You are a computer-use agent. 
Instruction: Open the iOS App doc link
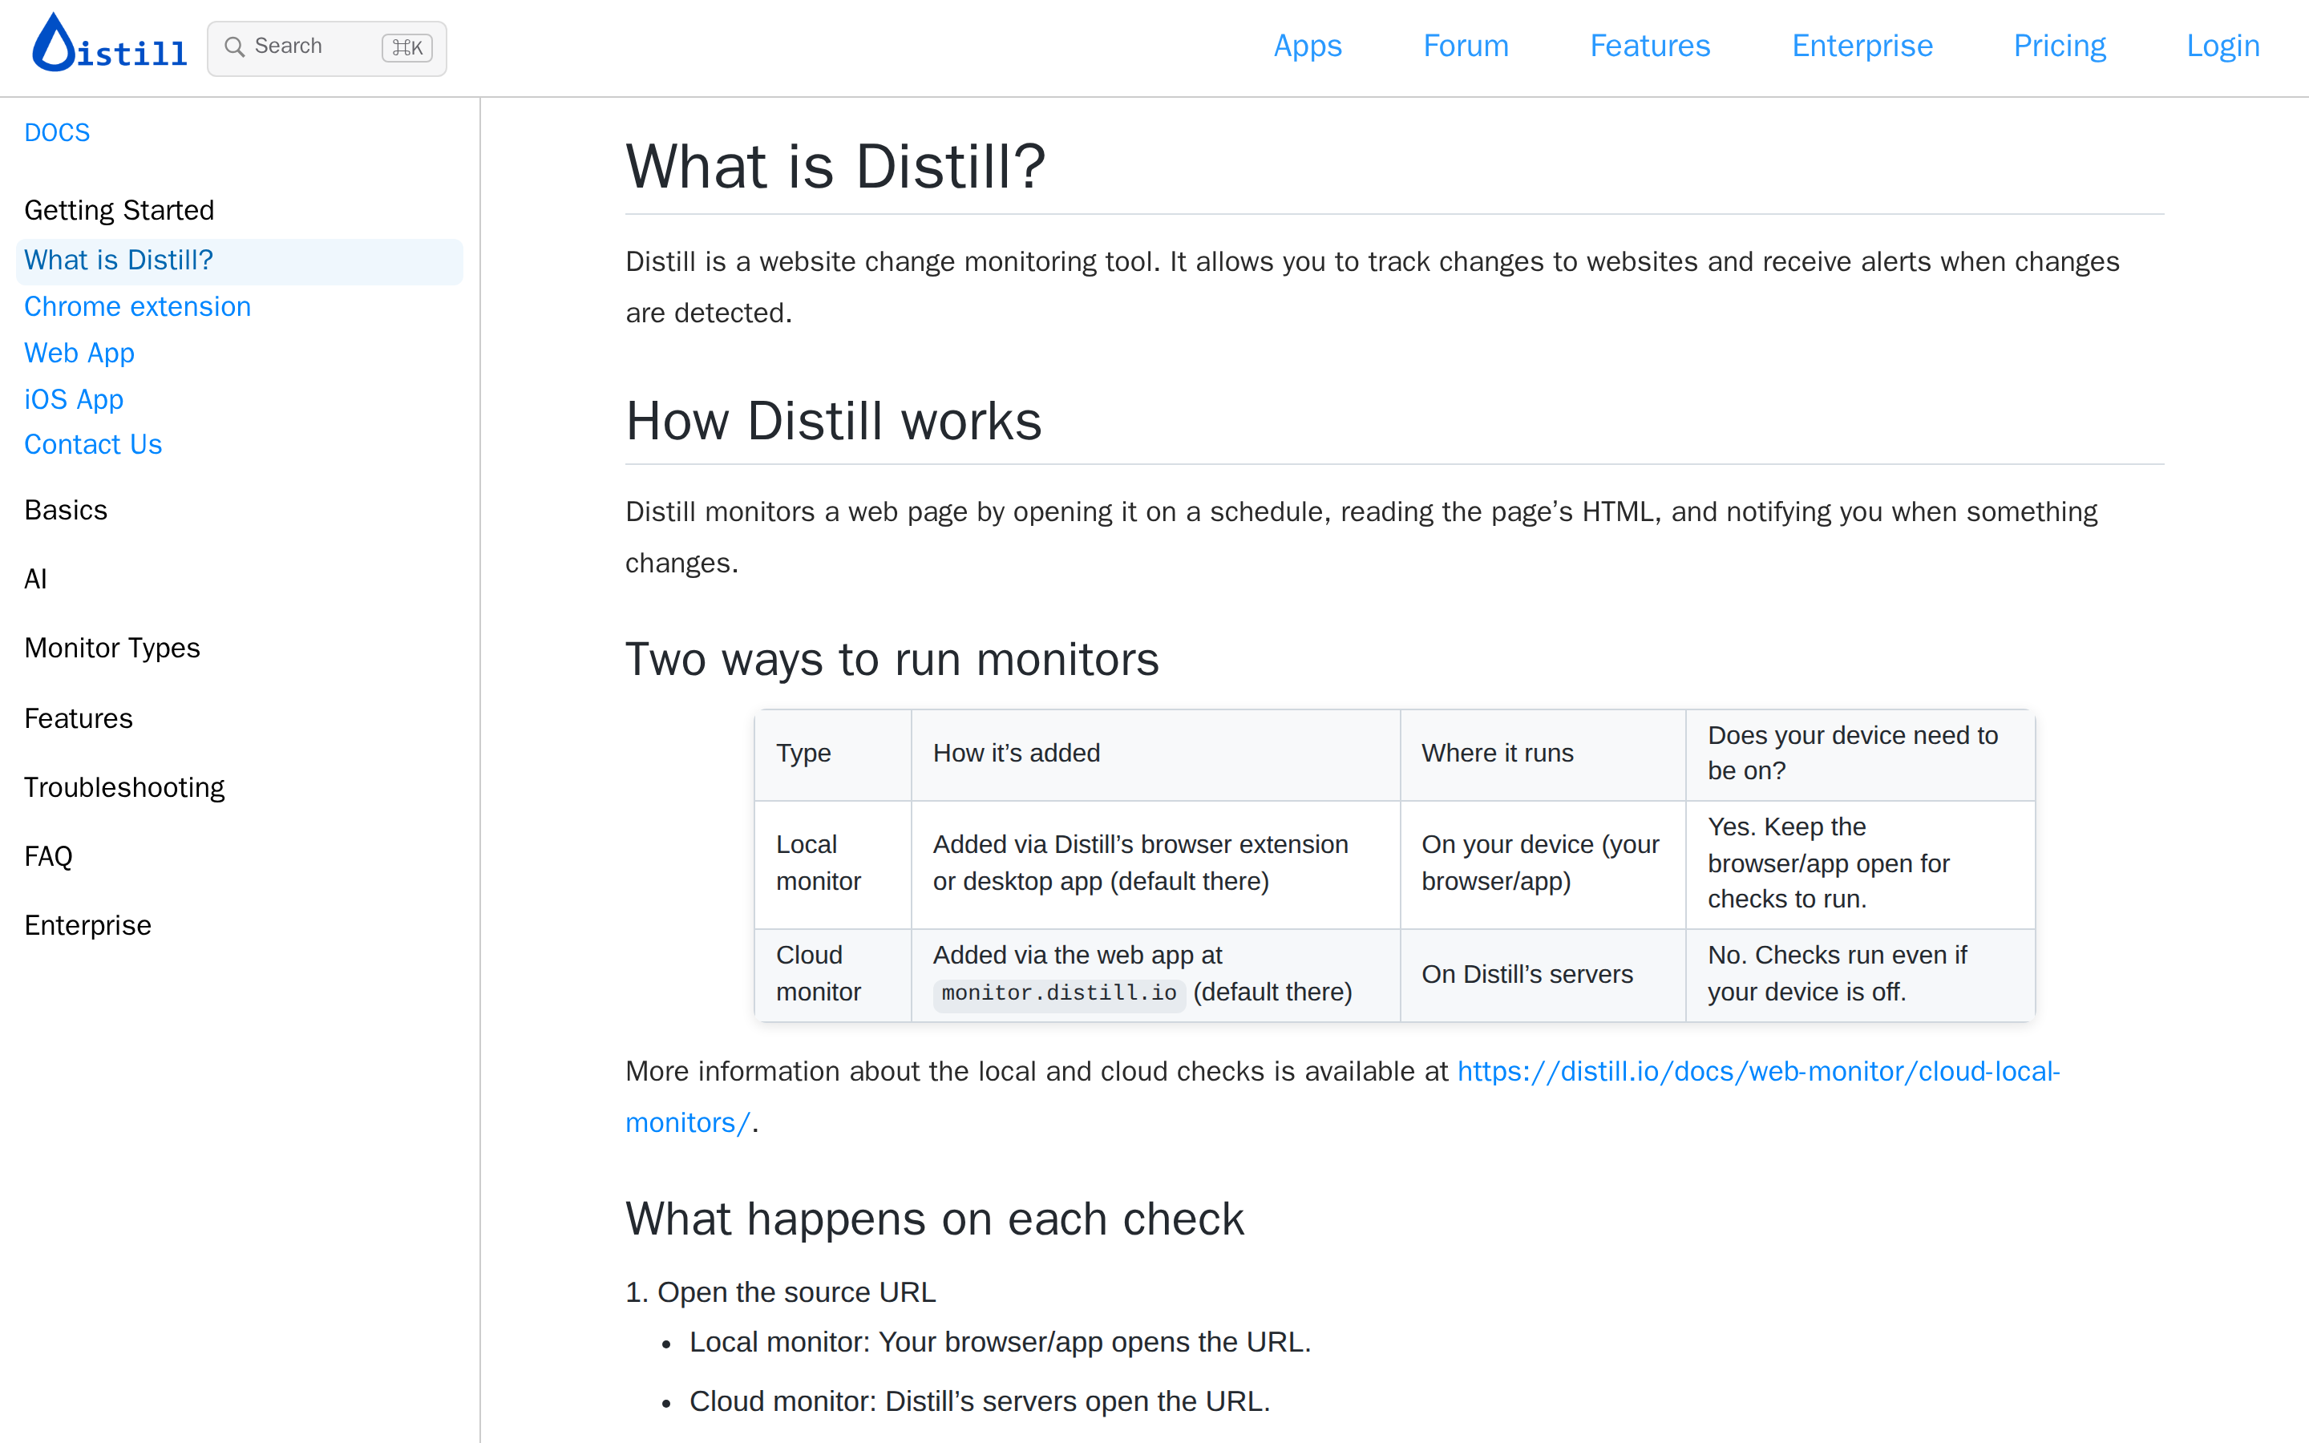(74, 399)
